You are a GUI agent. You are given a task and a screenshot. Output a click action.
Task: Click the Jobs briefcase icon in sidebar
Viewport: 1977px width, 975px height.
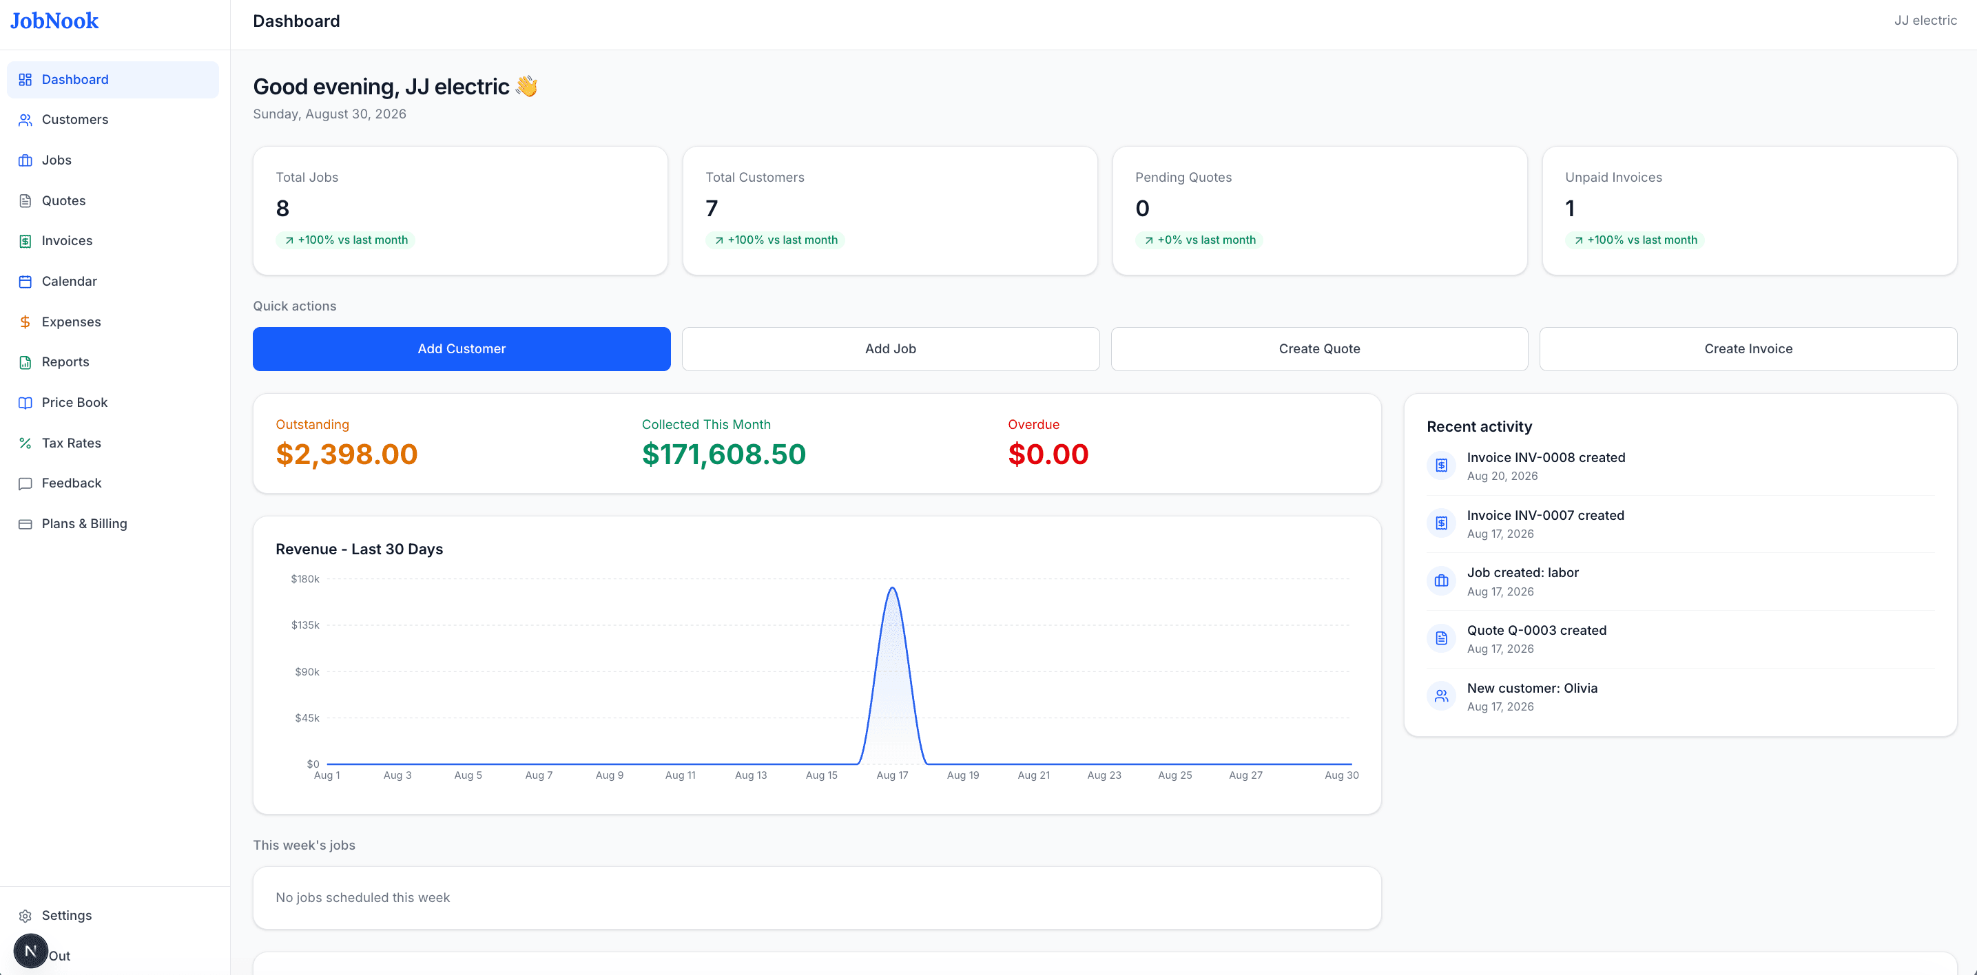pyautogui.click(x=25, y=160)
